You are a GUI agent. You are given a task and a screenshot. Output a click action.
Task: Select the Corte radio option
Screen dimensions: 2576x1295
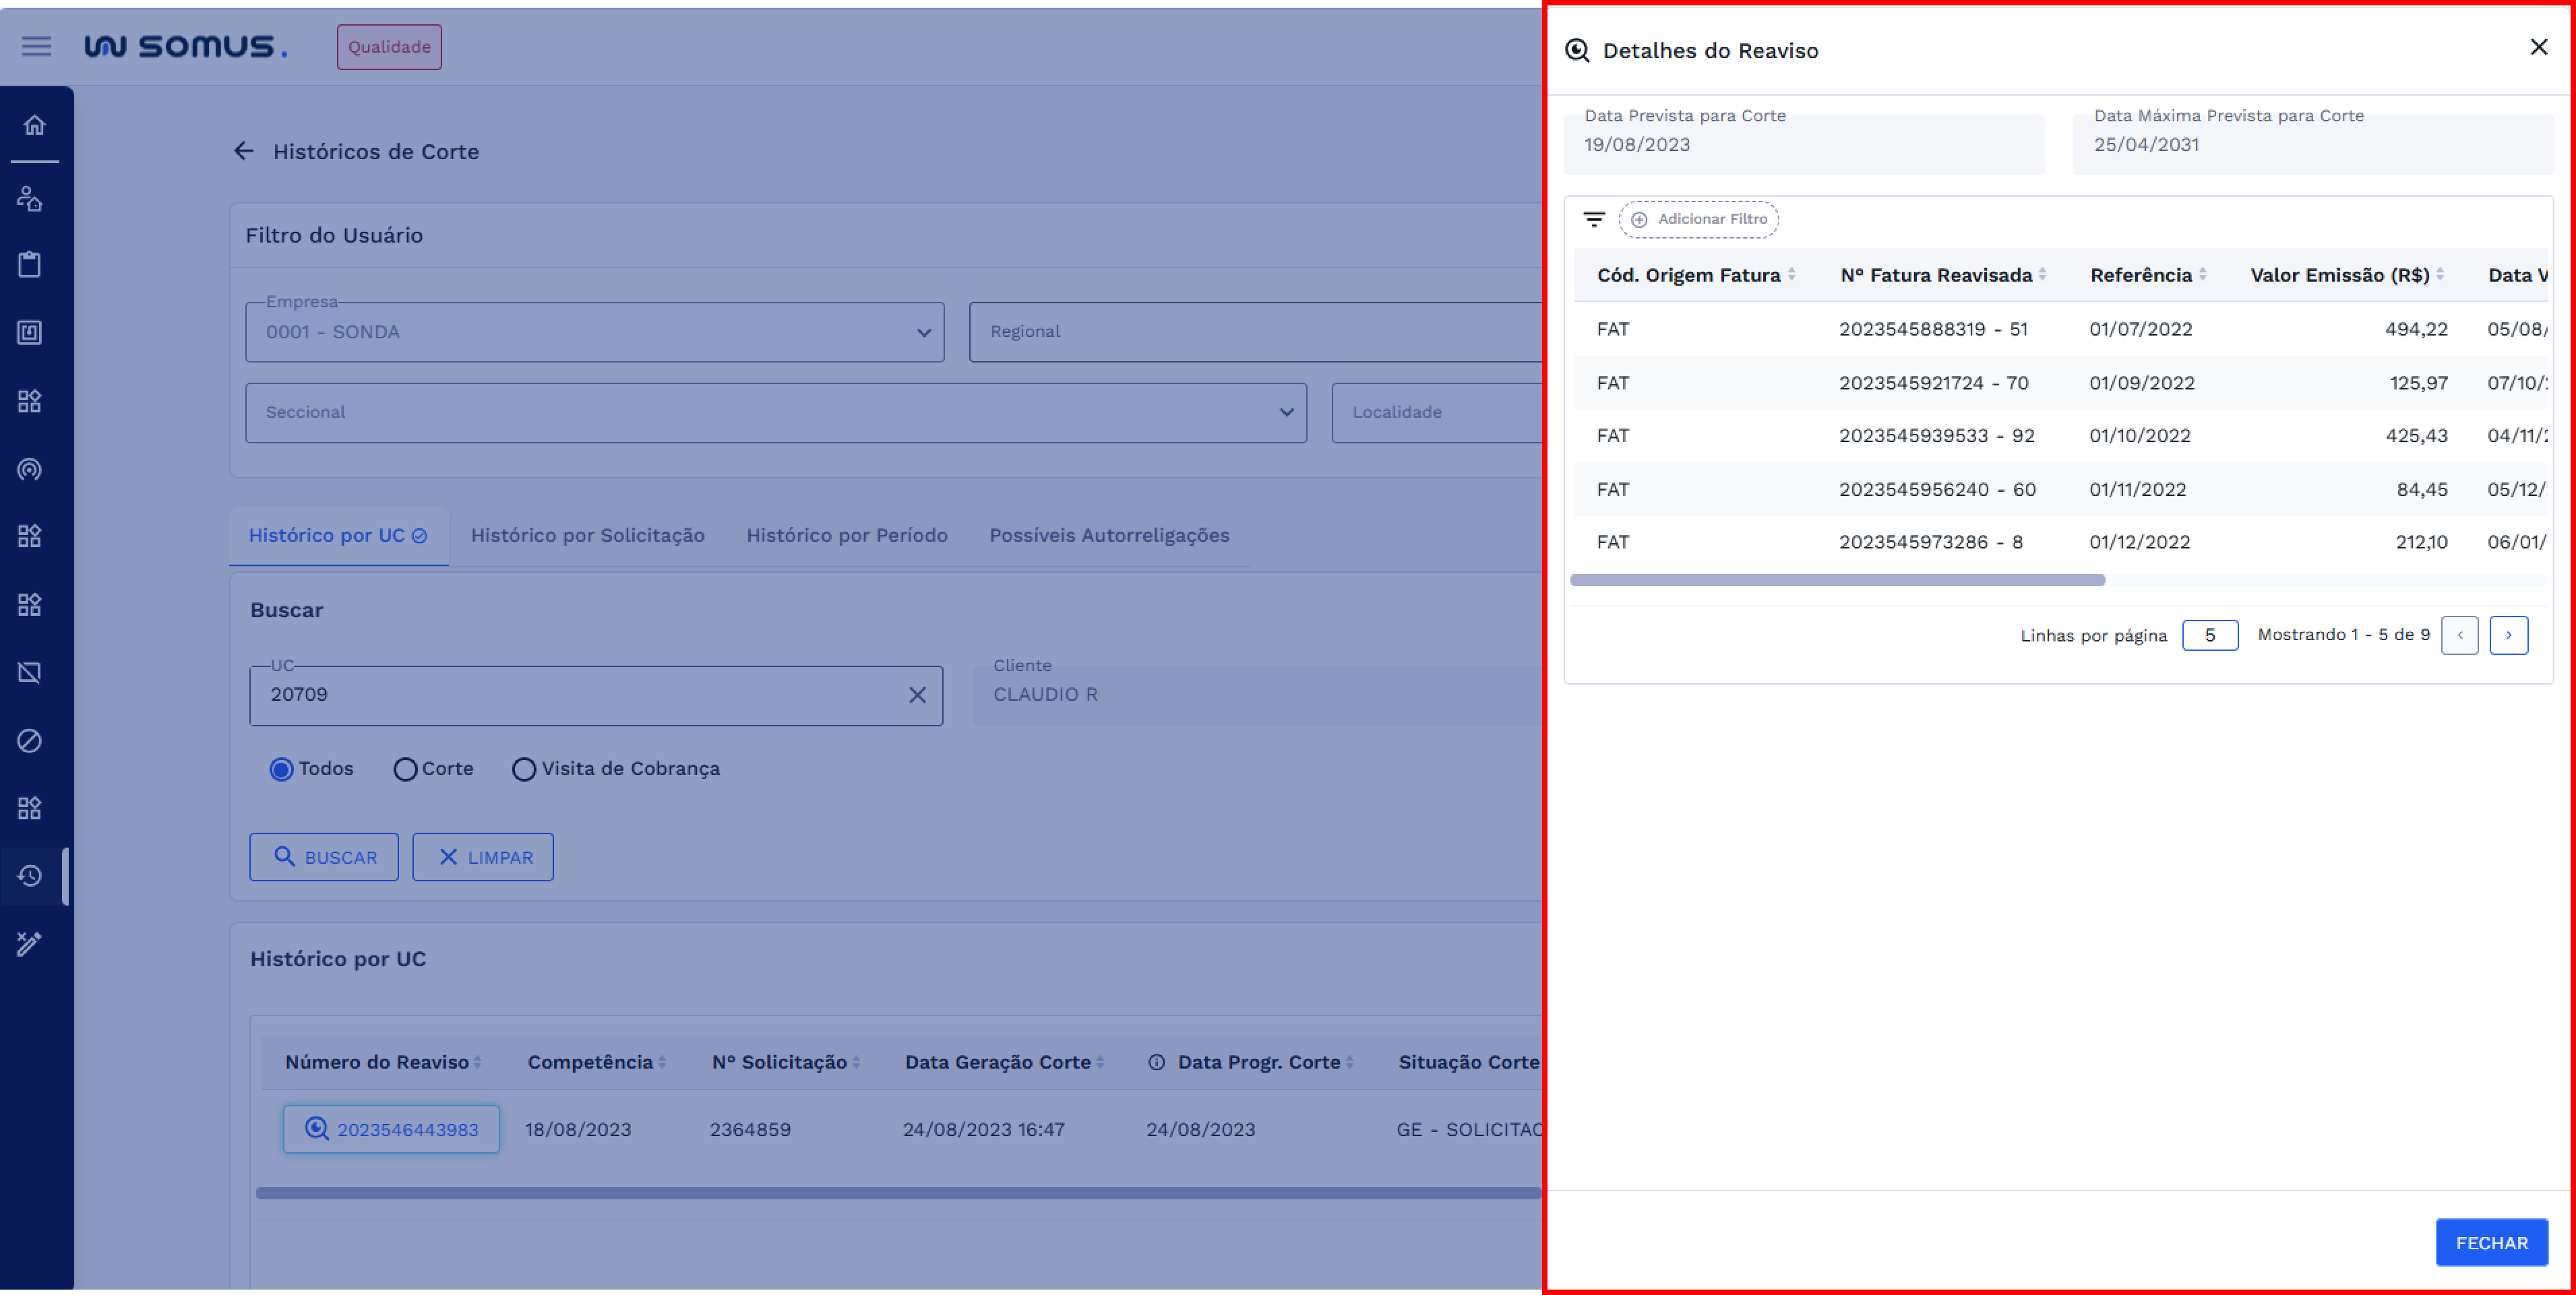coord(405,769)
